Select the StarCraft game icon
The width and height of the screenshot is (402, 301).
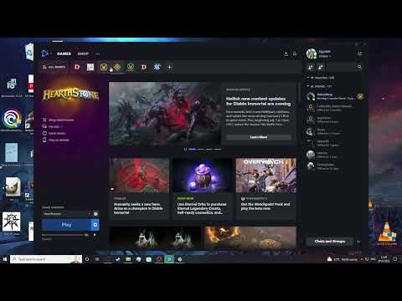click(x=157, y=67)
